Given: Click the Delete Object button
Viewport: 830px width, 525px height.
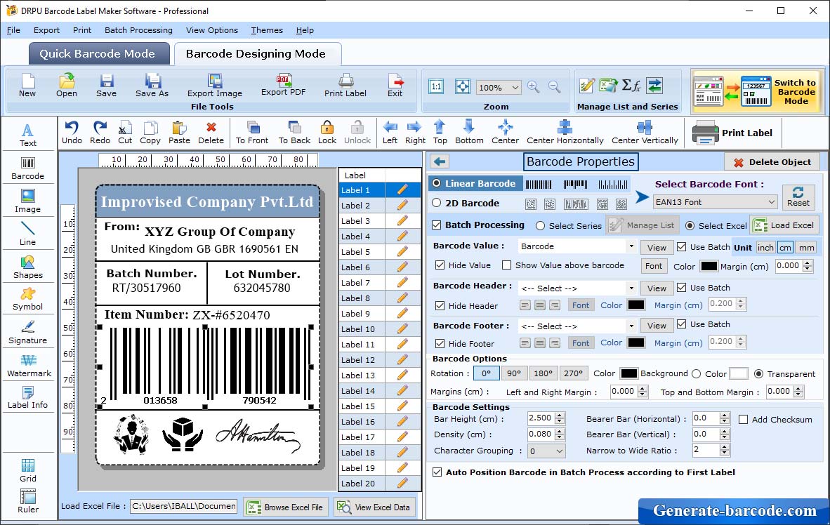Looking at the screenshot, I should pos(772,162).
